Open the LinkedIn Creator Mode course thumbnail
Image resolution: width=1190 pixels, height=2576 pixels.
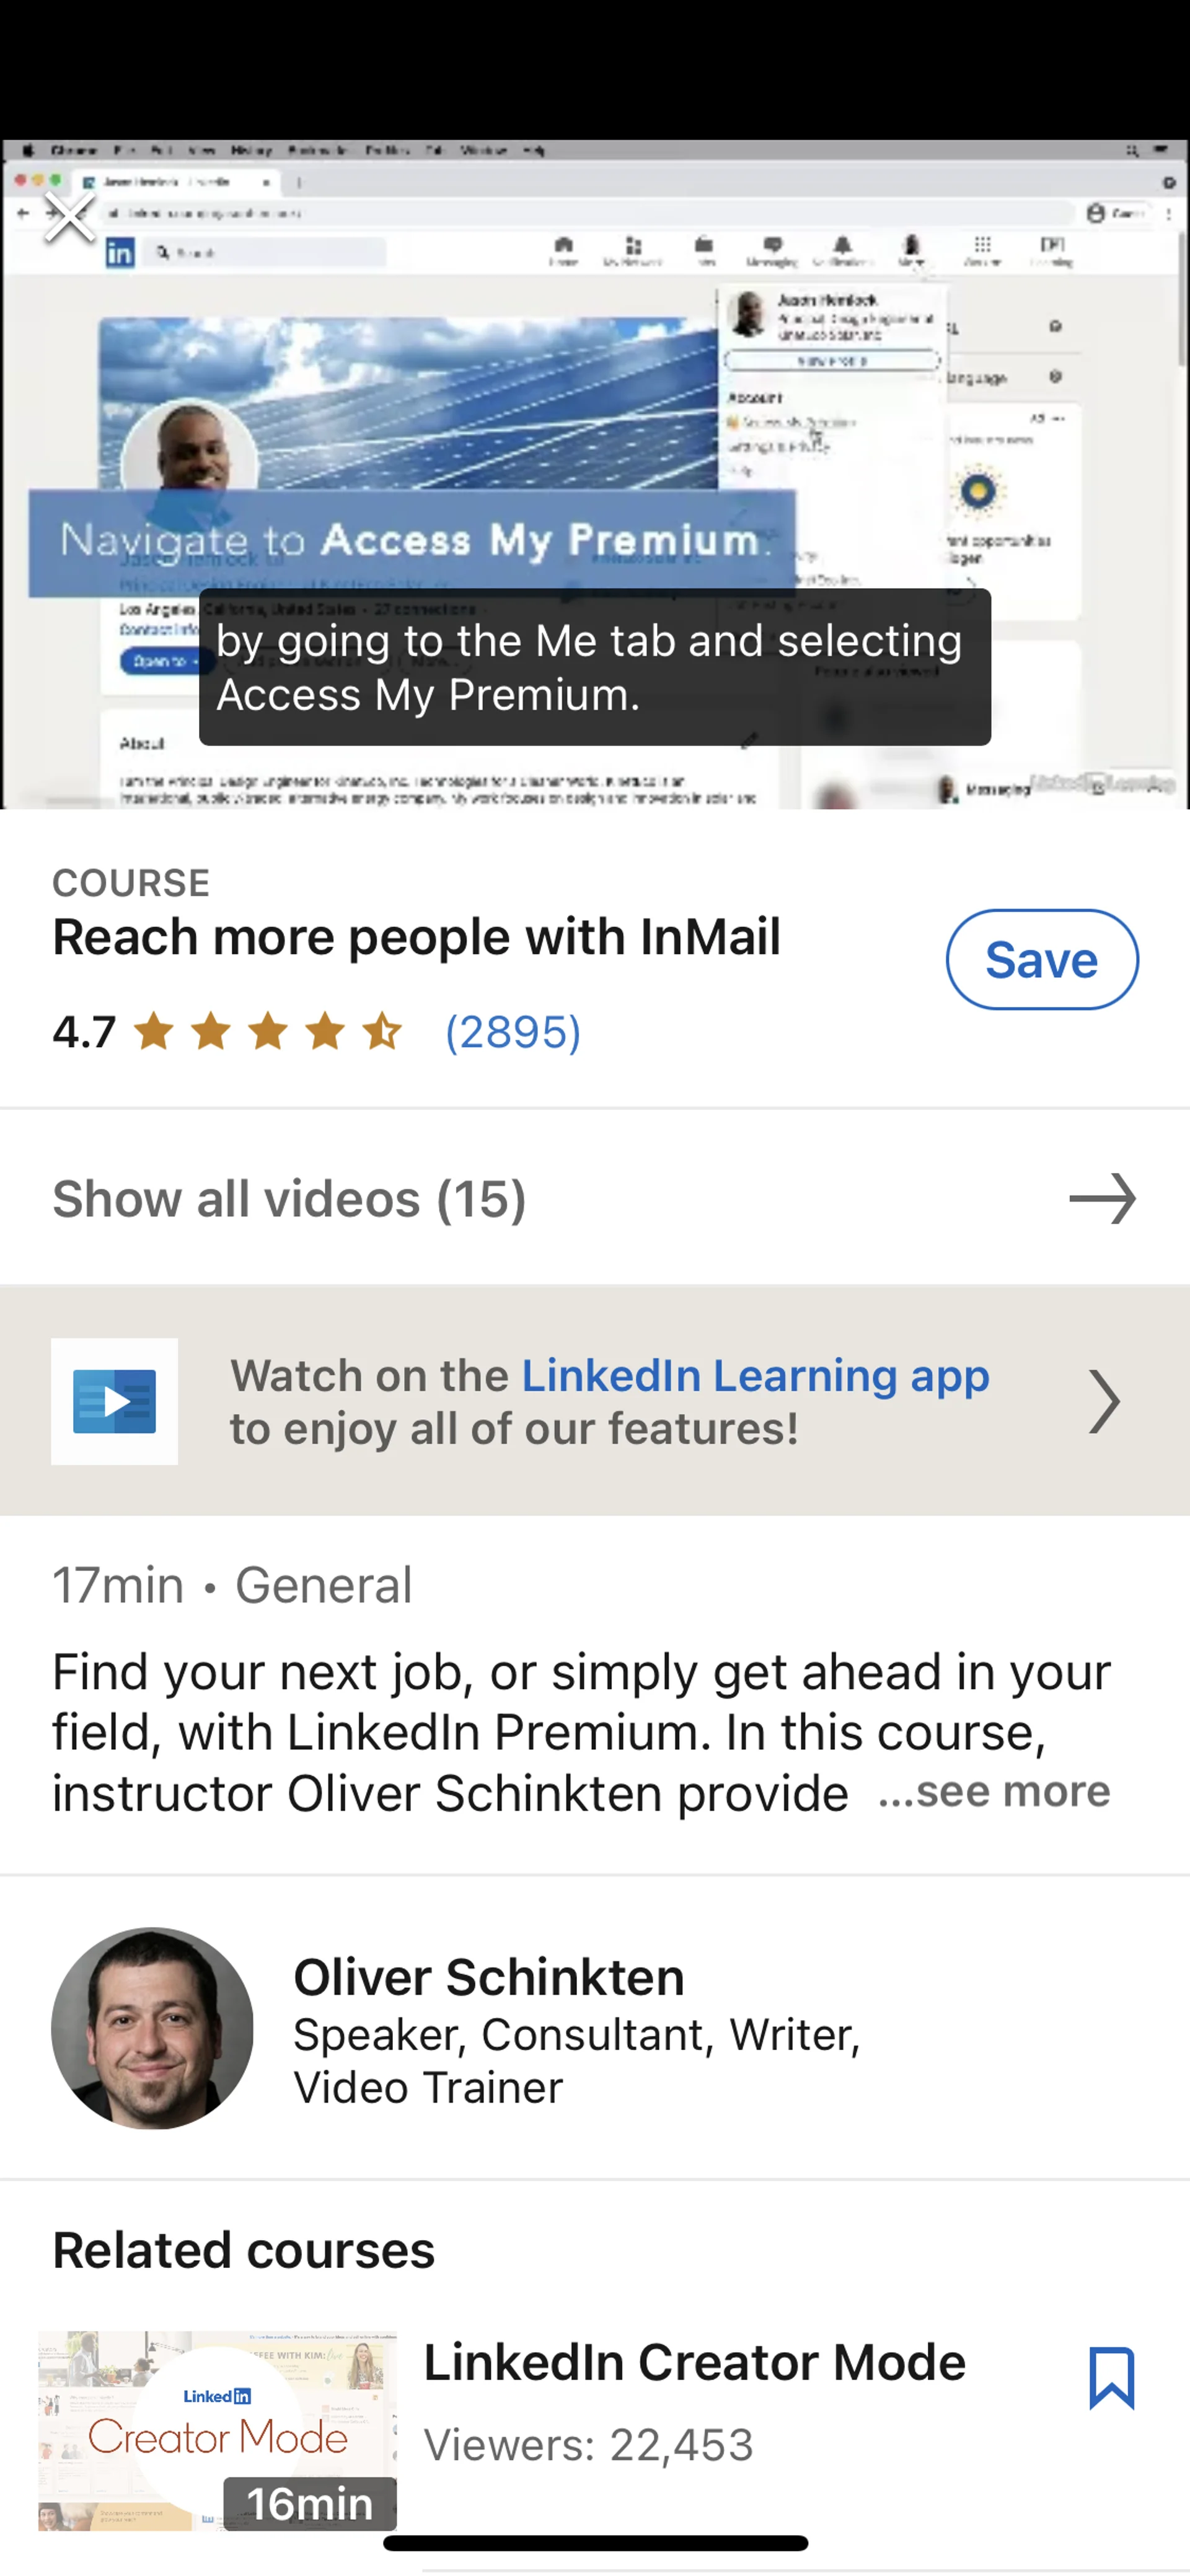(x=217, y=2430)
